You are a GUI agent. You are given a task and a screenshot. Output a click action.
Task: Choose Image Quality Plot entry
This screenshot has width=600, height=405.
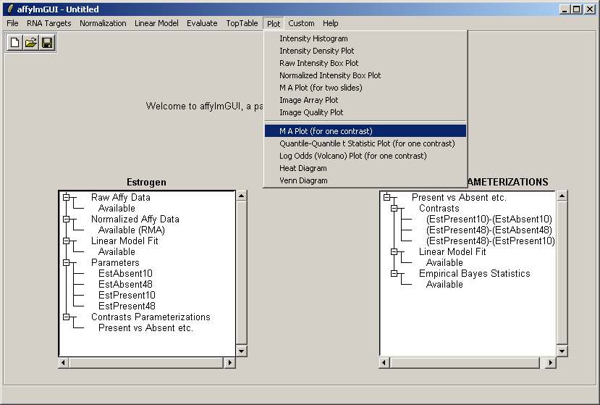(x=311, y=112)
